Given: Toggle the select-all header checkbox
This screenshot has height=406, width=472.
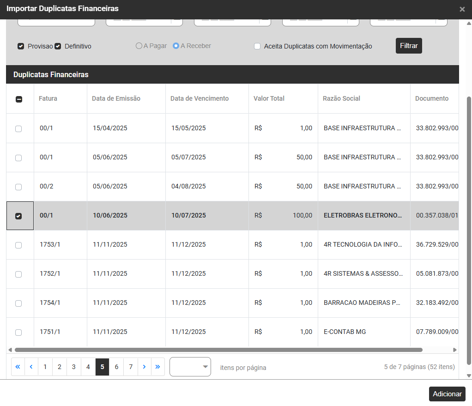Looking at the screenshot, I should (19, 99).
